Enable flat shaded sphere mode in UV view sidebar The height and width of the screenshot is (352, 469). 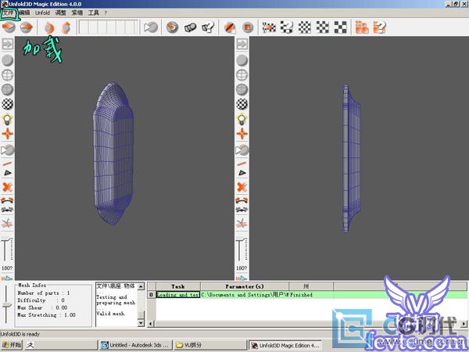coord(242,60)
